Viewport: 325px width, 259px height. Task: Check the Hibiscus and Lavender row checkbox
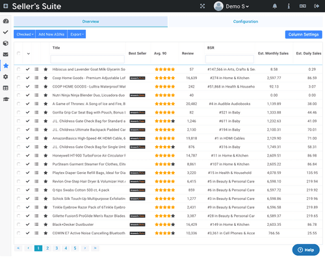coord(18,69)
